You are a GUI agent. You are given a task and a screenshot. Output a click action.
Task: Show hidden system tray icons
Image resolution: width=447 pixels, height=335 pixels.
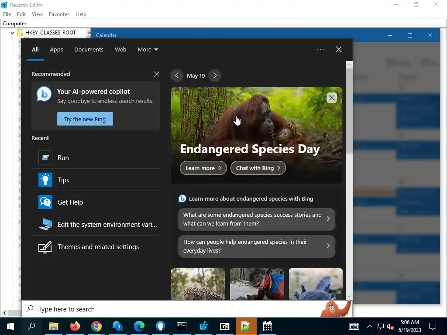369,326
